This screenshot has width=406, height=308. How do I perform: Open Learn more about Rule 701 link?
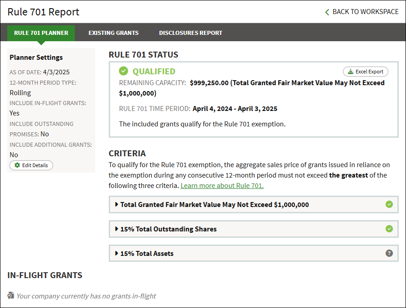[x=222, y=186]
